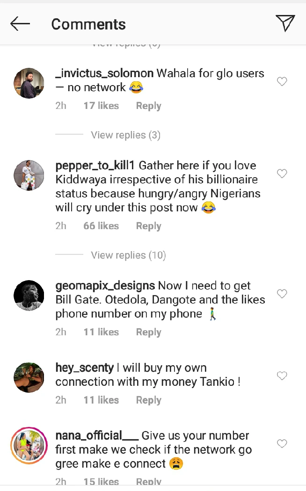Image resolution: width=306 pixels, height=491 pixels.
Task: Reply to hey_scenty's comment
Action: [148, 400]
